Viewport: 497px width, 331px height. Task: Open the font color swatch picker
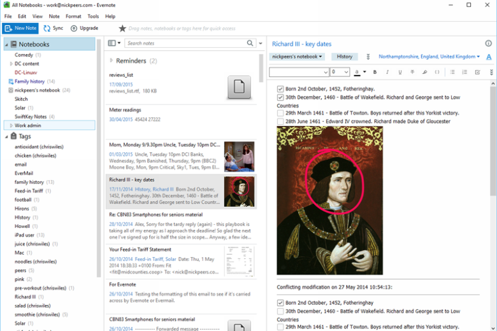[x=357, y=72]
